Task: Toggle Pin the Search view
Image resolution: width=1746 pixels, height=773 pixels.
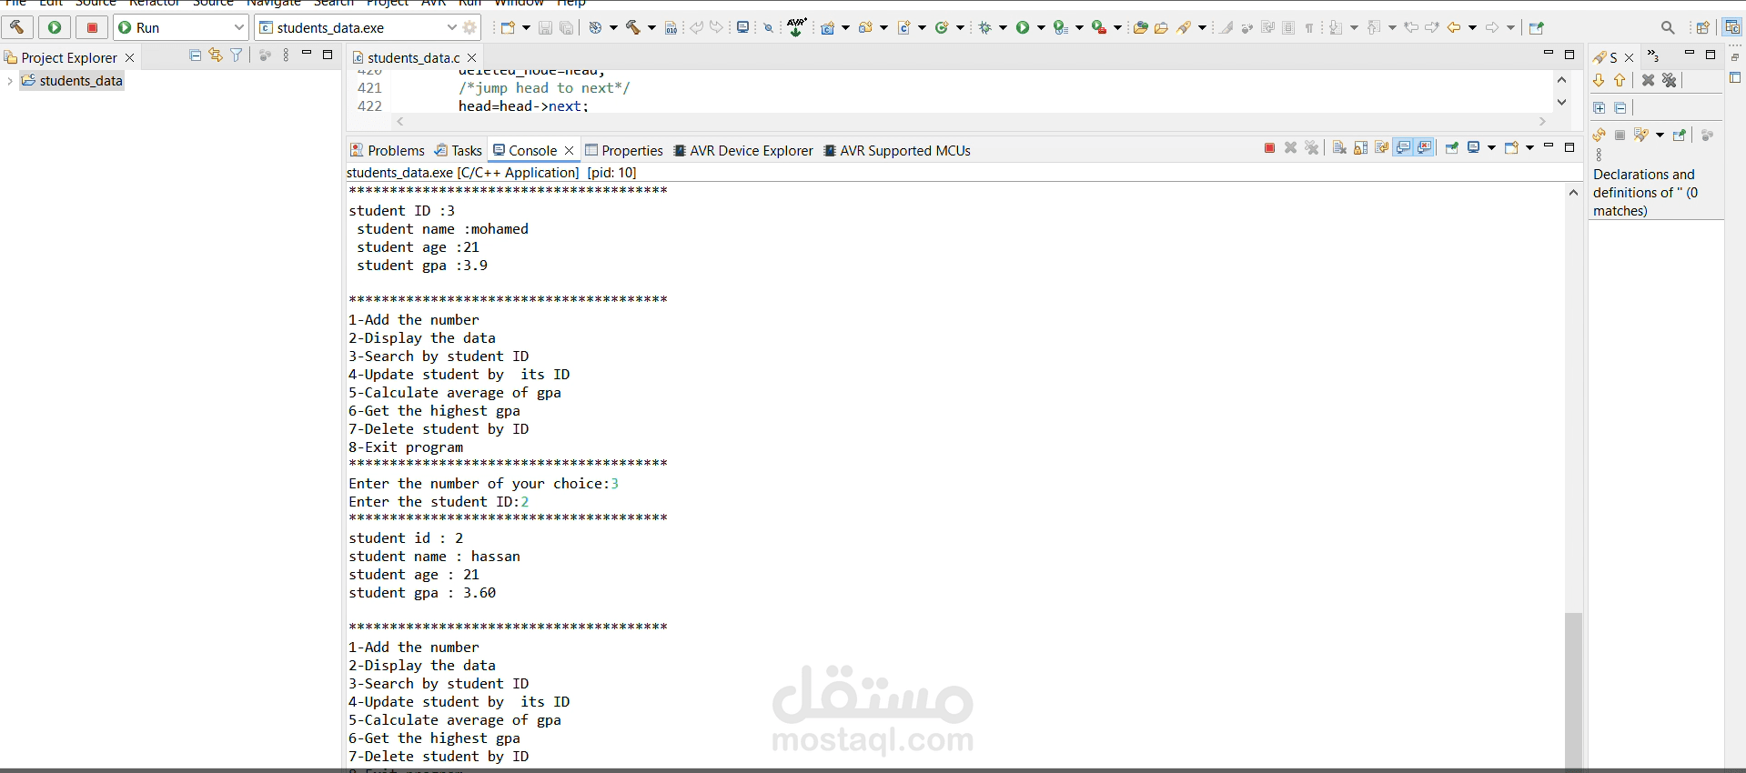Action: point(1680,135)
